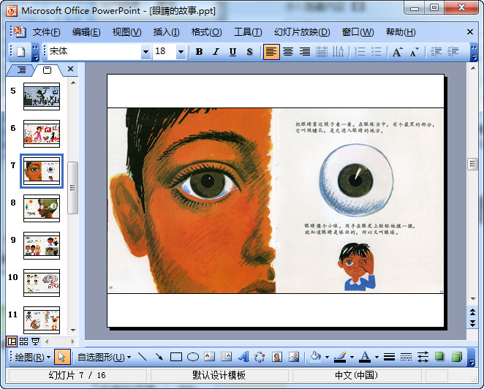Viewport: 484px width, 389px height.
Task: Toggle text Shadow formatting
Action: click(x=249, y=52)
